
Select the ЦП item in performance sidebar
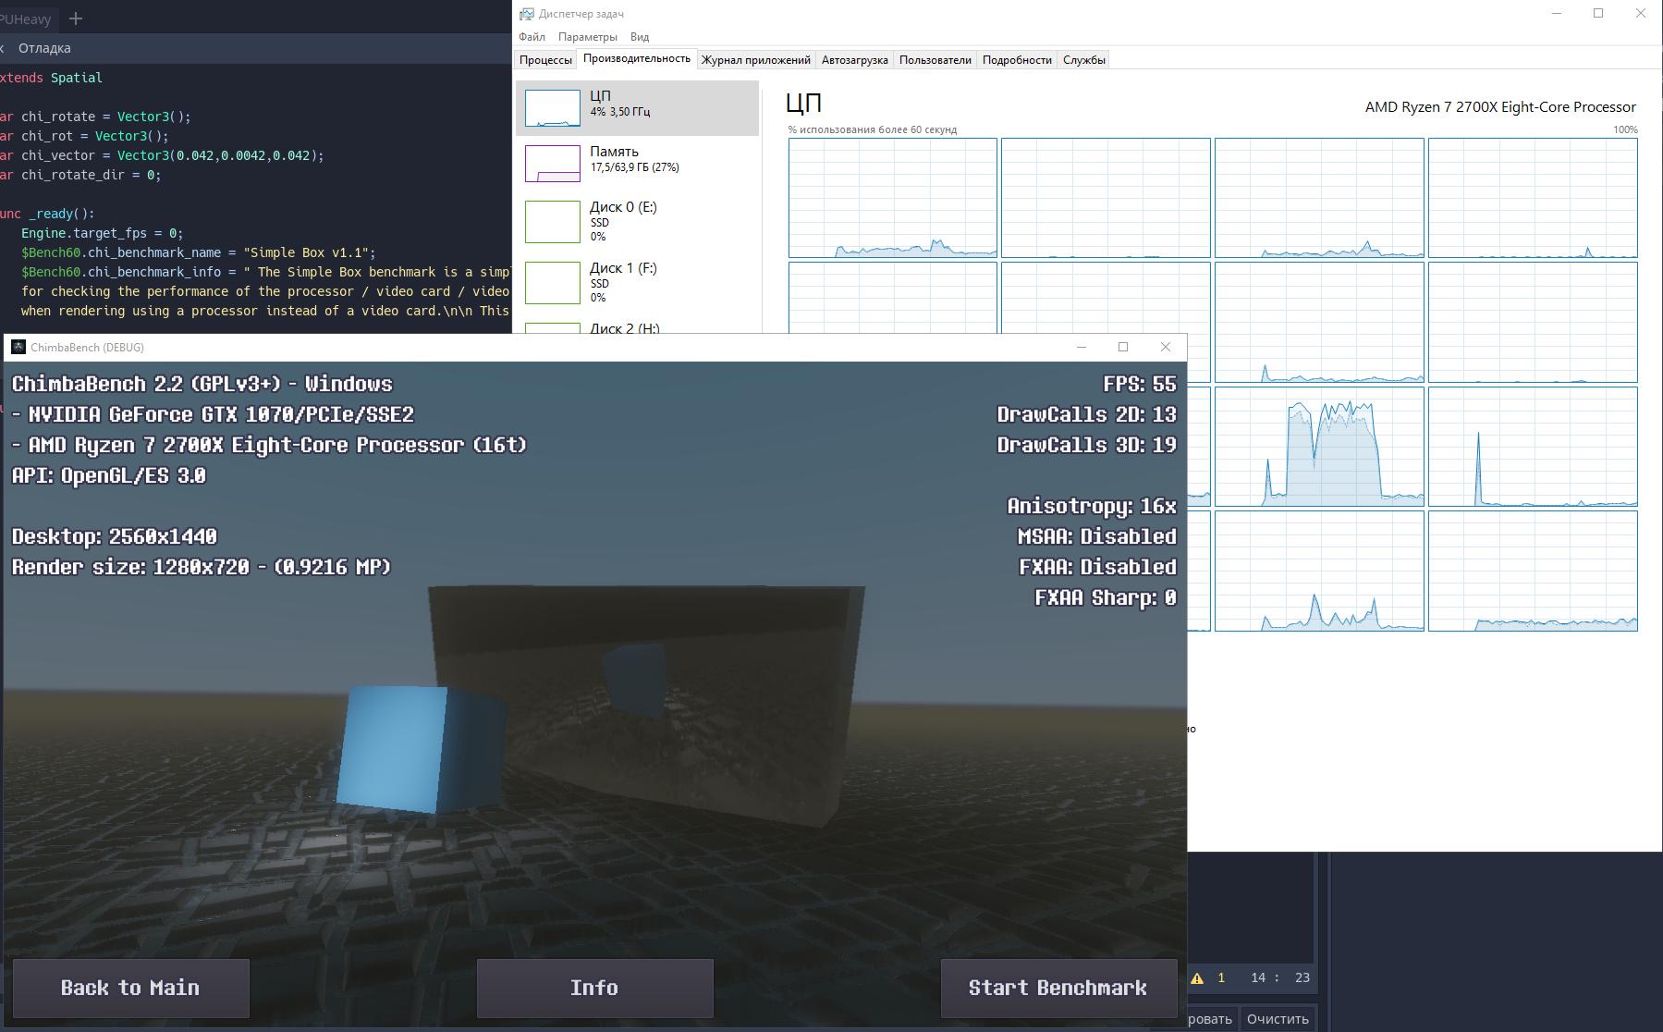[x=637, y=108]
